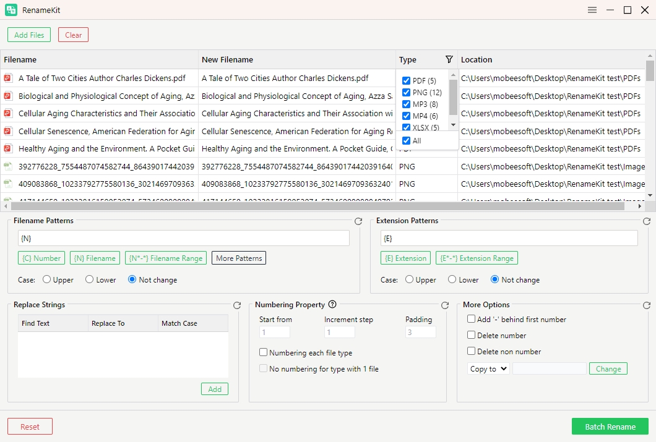Select Upper case for filename patterns
This screenshot has height=442, width=656.
[x=46, y=280]
